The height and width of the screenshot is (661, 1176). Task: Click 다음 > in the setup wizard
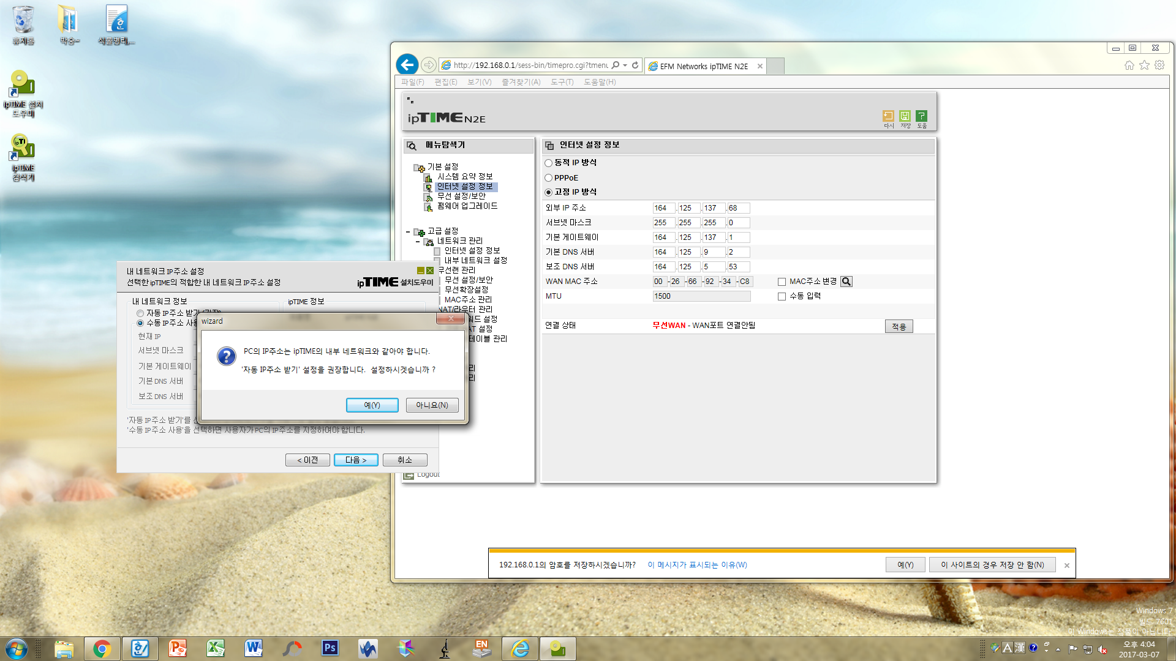click(x=356, y=460)
